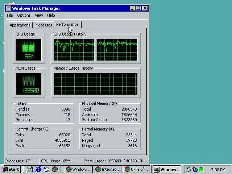This screenshot has width=232, height=174.
Task: Launch Outlook Express quick launch icon
Action: [46, 169]
